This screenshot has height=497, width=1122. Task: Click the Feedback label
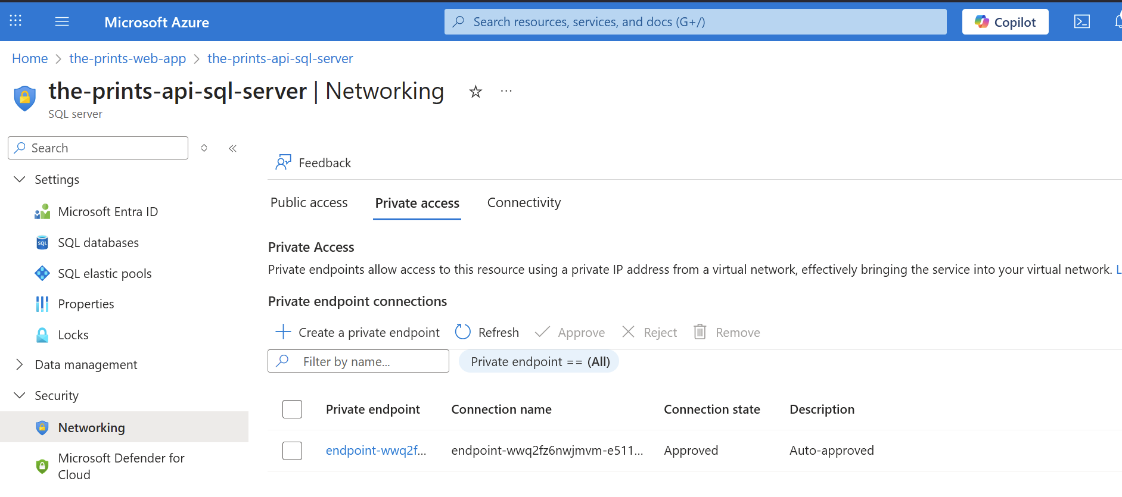(325, 162)
